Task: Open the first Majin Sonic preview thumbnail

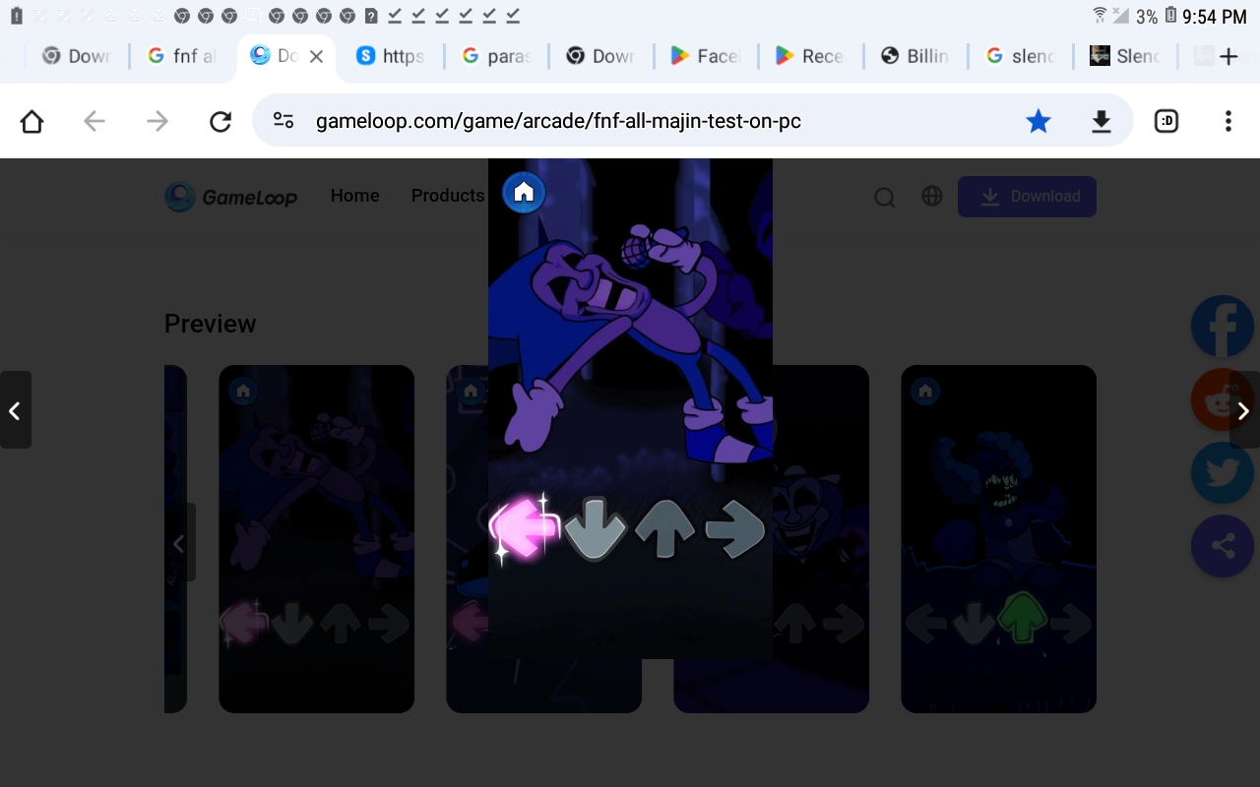Action: [316, 539]
